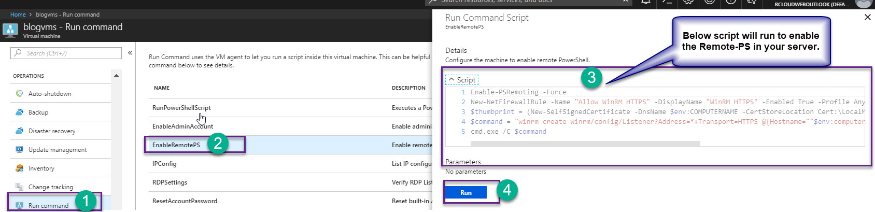Click the Disaster recovery icon
Screen dimensions: 875x212
tap(19, 131)
